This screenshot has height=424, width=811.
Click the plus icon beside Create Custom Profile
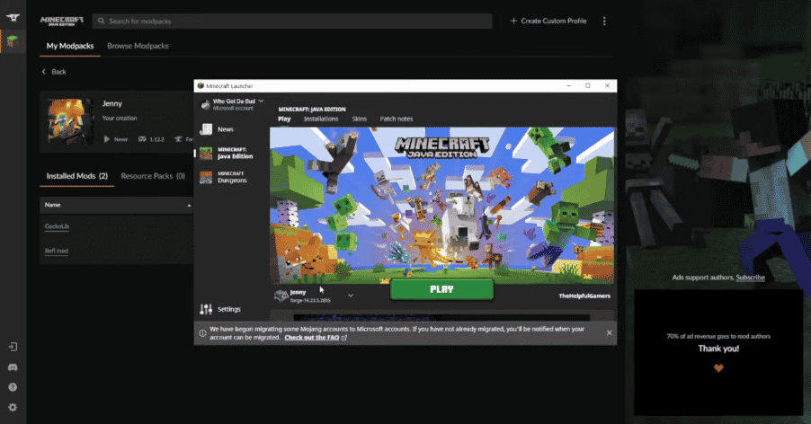(513, 22)
